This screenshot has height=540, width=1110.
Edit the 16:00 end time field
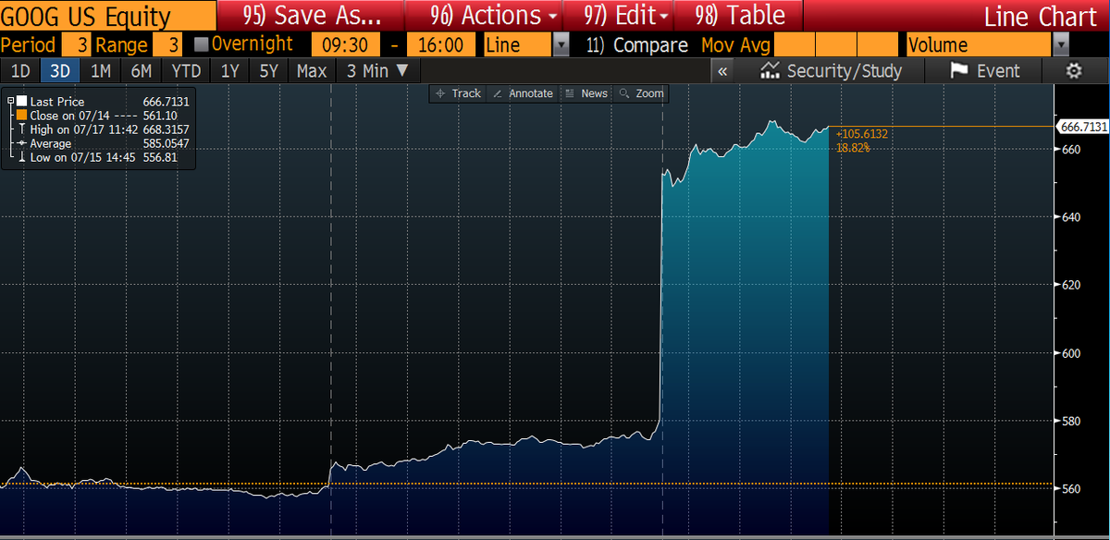pyautogui.click(x=439, y=44)
